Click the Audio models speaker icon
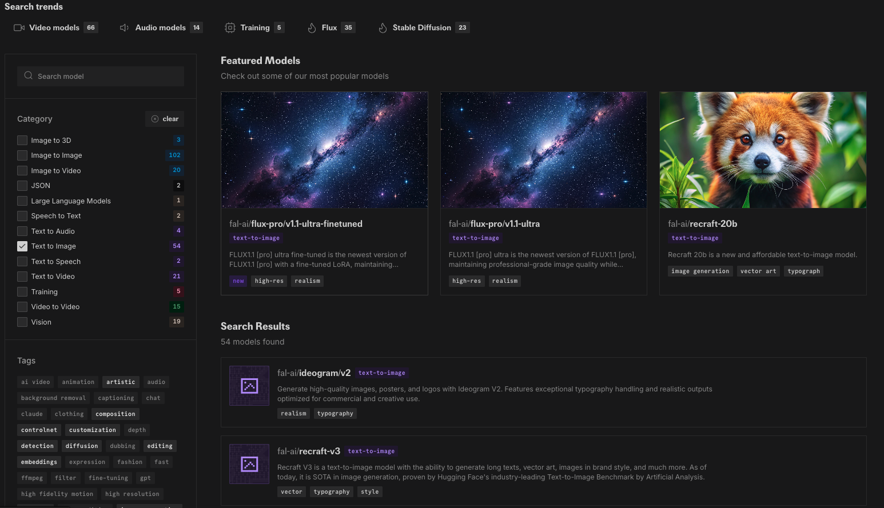The width and height of the screenshot is (884, 508). [124, 27]
